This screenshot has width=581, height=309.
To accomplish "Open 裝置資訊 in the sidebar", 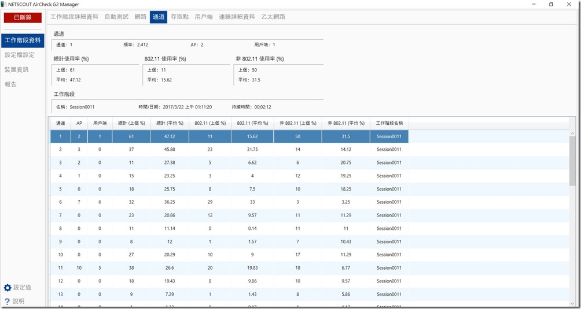I will (17, 70).
